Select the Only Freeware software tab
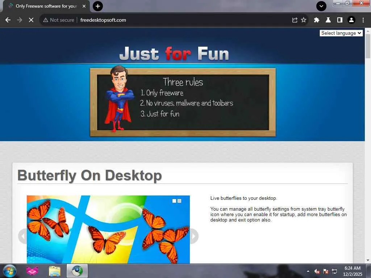 tap(46, 6)
